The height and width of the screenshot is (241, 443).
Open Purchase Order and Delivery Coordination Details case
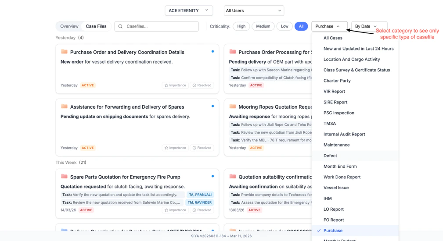click(127, 52)
